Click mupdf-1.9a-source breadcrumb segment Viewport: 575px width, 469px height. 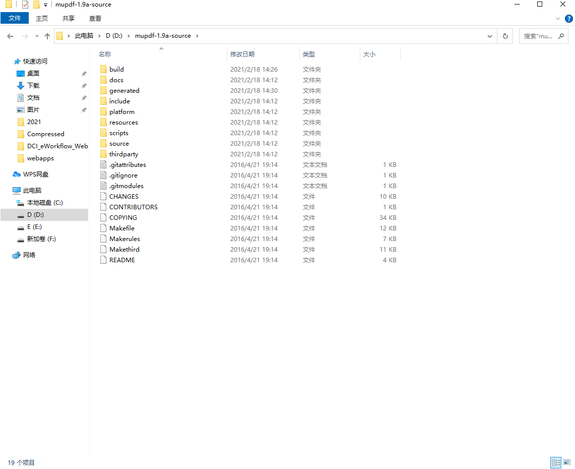[163, 36]
